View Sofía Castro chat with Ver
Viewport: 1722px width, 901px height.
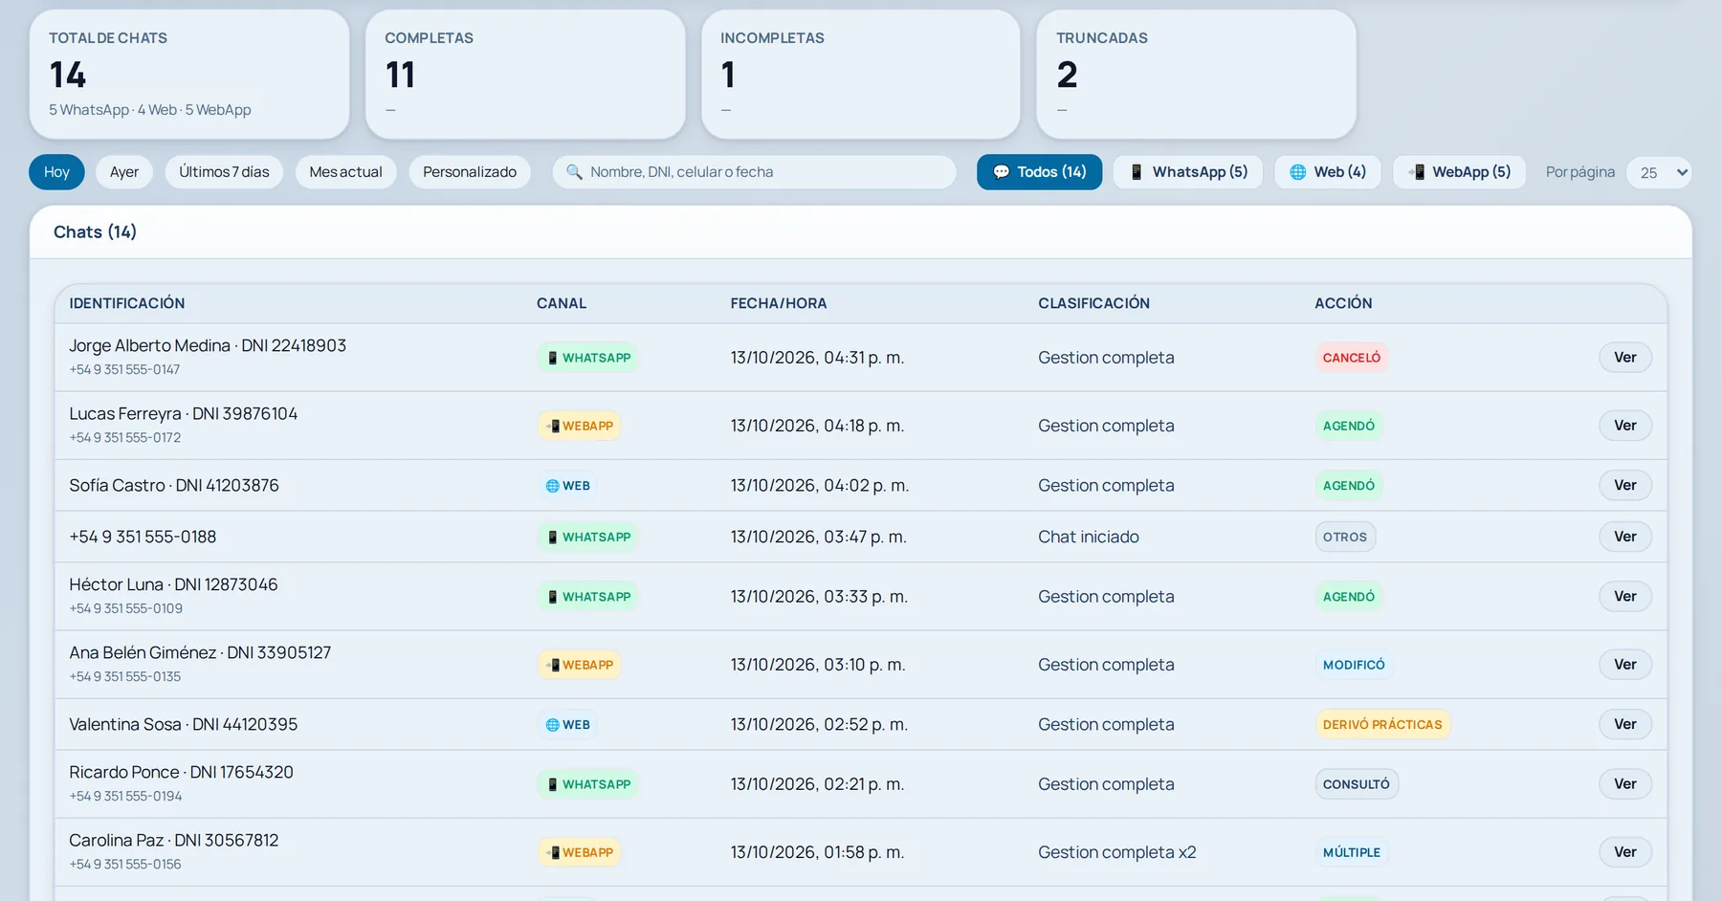[1625, 486]
